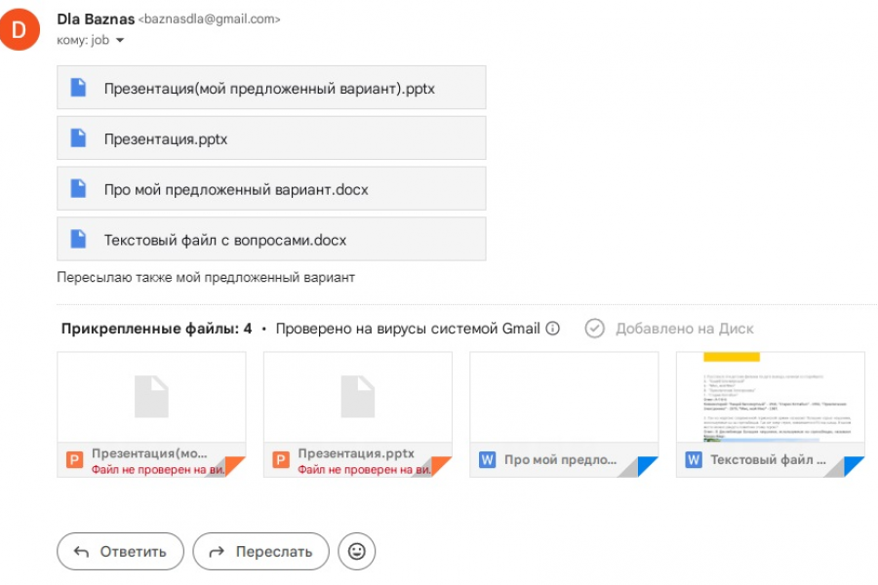878x585 pixels.
Task: Open the 'Про мой предложенный вариант.docx' file chip
Action: click(271, 189)
